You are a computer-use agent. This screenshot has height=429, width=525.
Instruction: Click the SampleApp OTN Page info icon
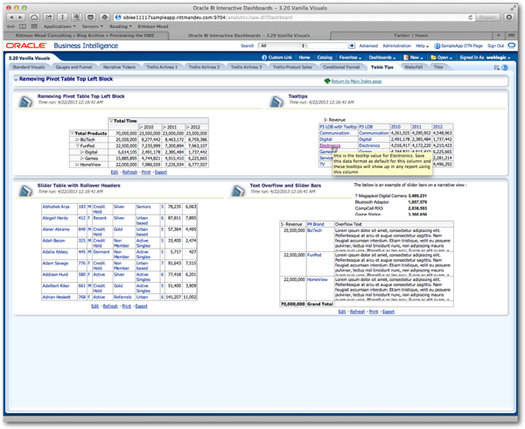coord(437,46)
